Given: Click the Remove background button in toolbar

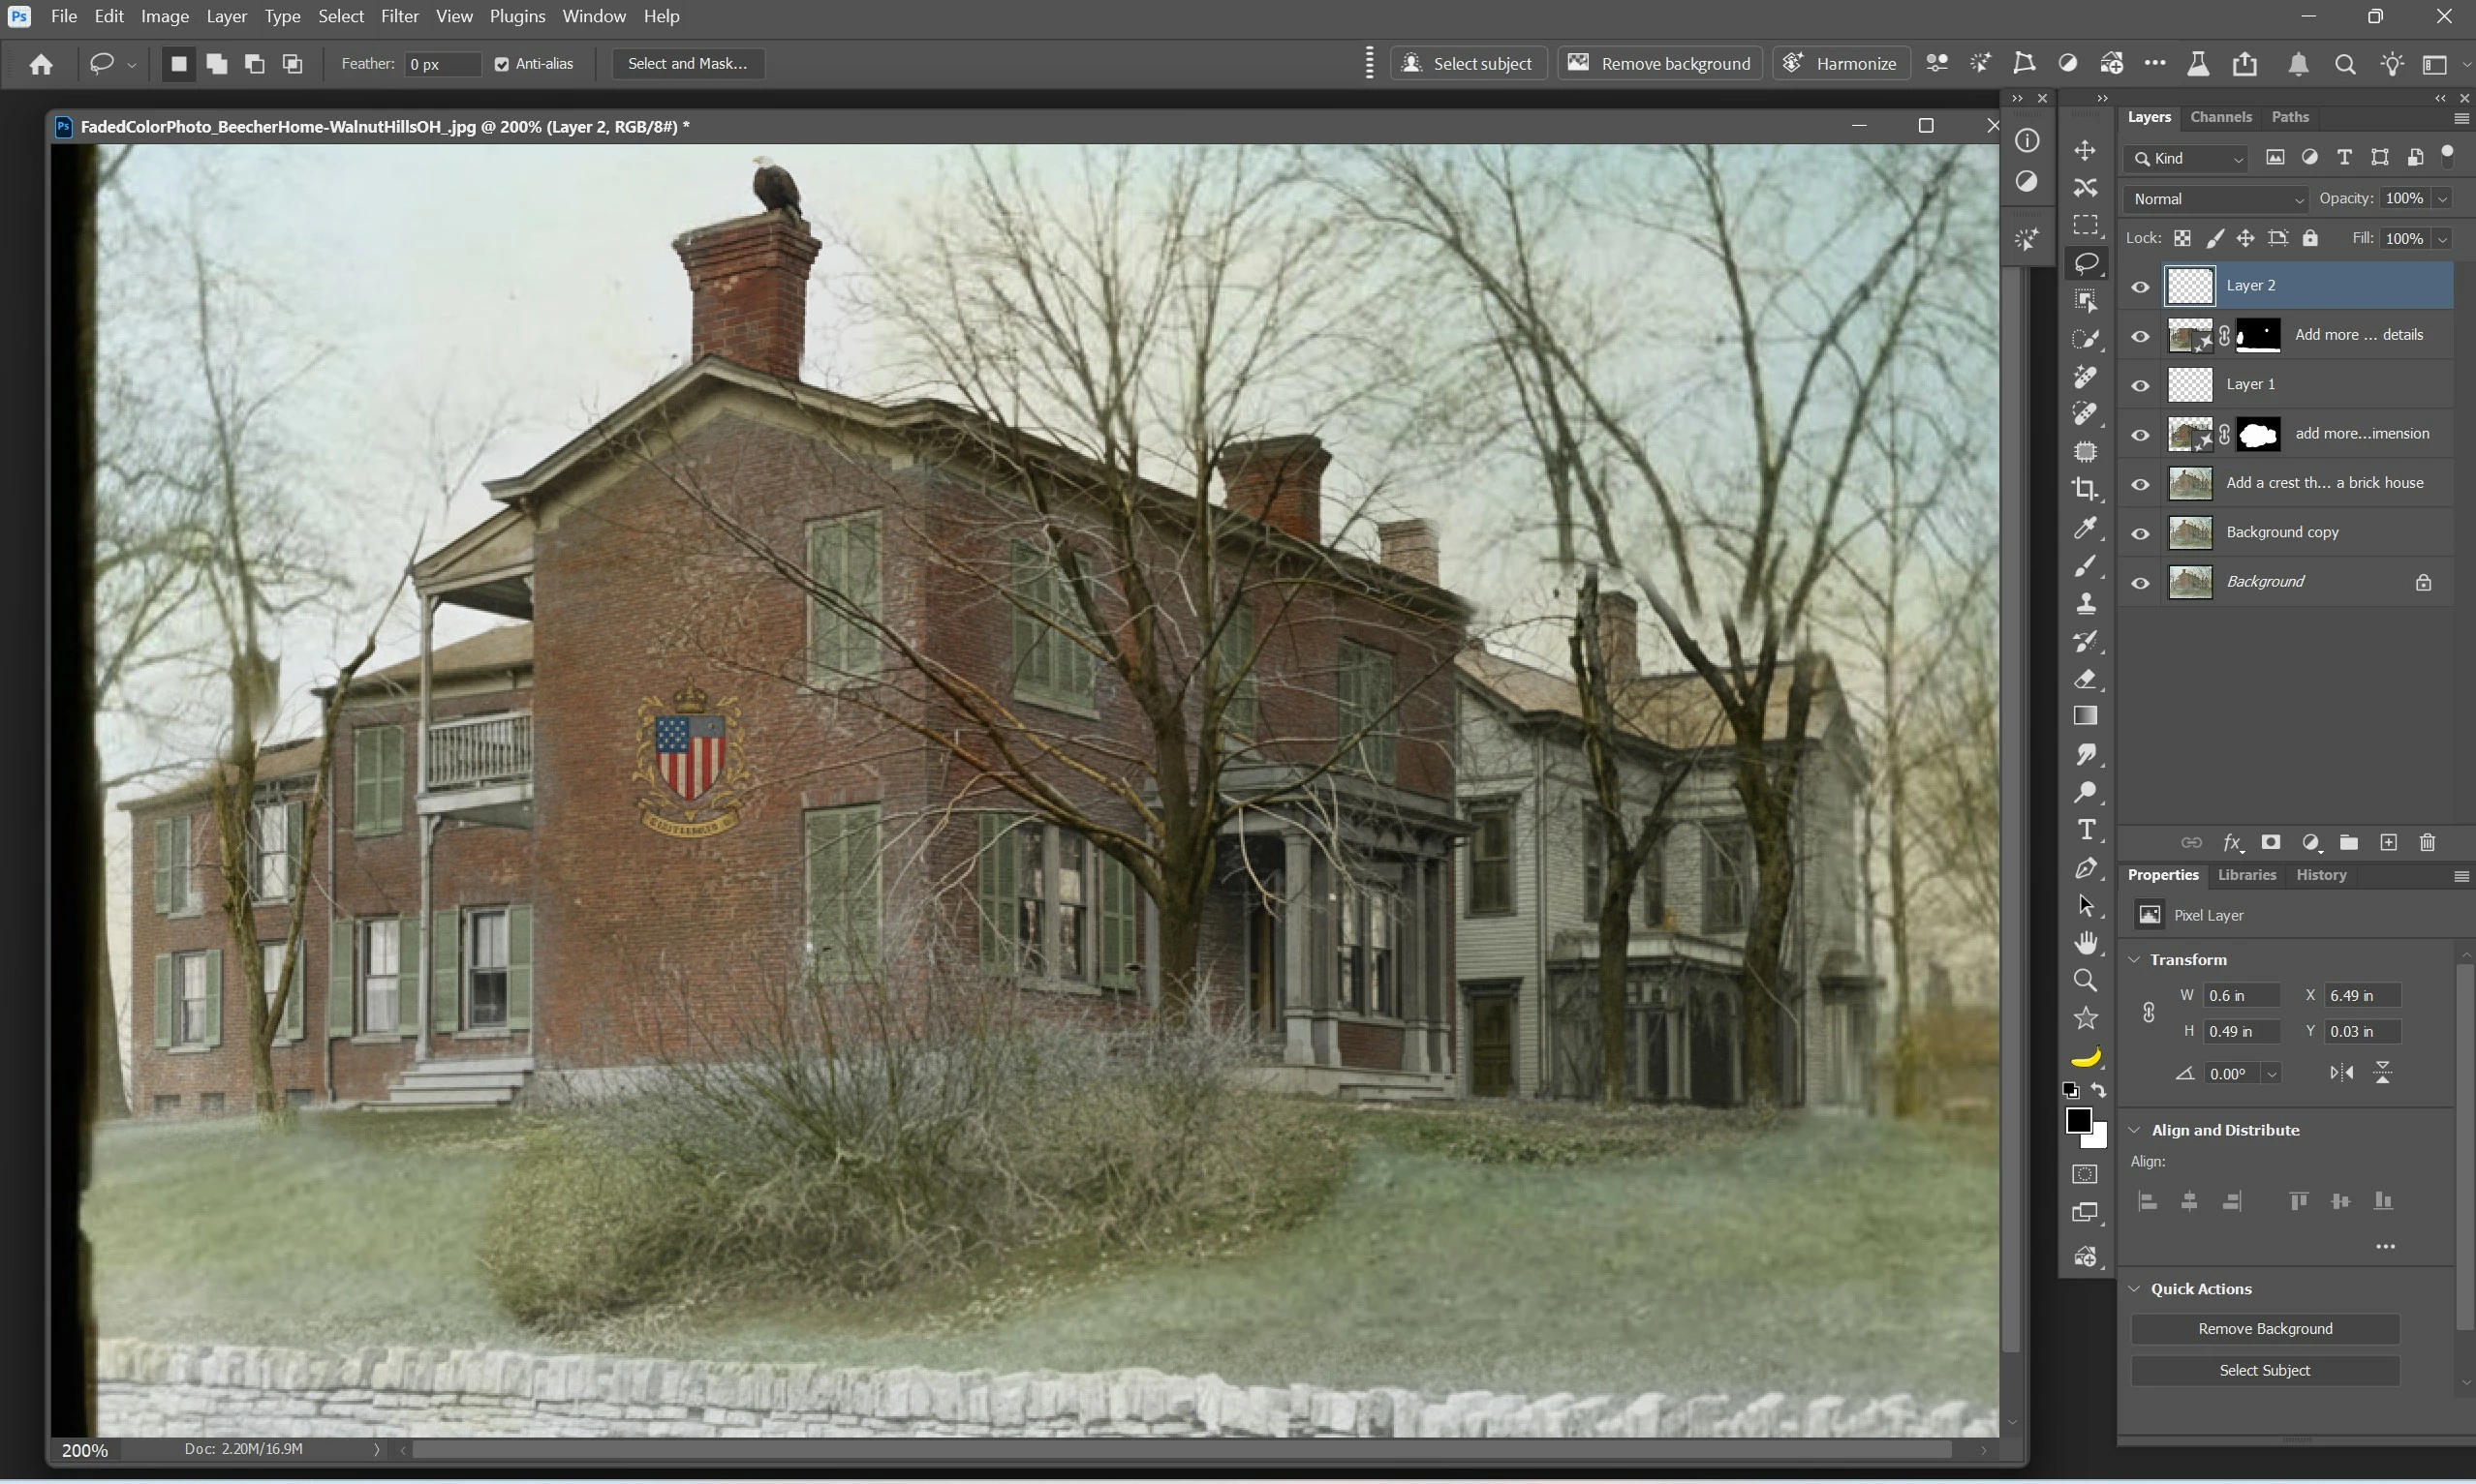Looking at the screenshot, I should 1659,64.
